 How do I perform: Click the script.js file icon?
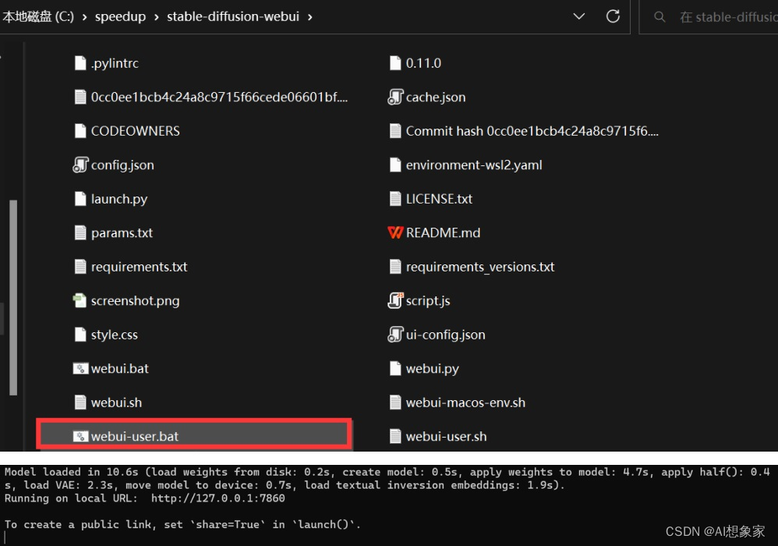395,300
